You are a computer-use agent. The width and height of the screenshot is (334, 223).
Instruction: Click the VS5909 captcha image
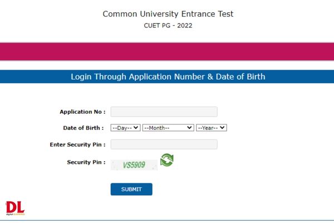pyautogui.click(x=134, y=165)
